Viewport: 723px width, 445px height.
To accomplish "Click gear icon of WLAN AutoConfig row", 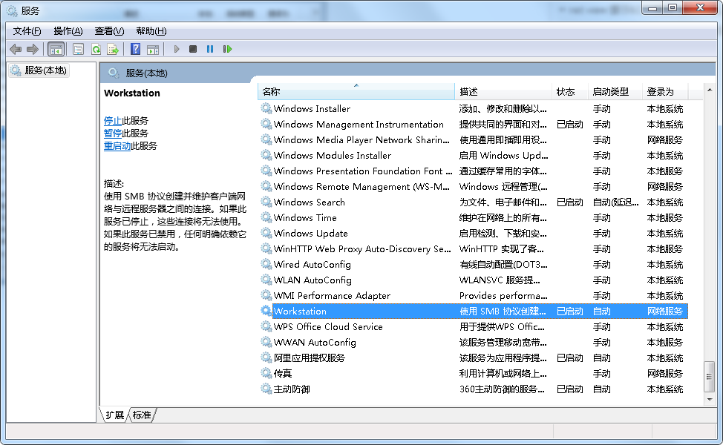I will (266, 280).
